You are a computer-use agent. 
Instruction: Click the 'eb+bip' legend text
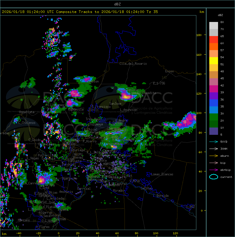pyautogui.click(x=225, y=170)
